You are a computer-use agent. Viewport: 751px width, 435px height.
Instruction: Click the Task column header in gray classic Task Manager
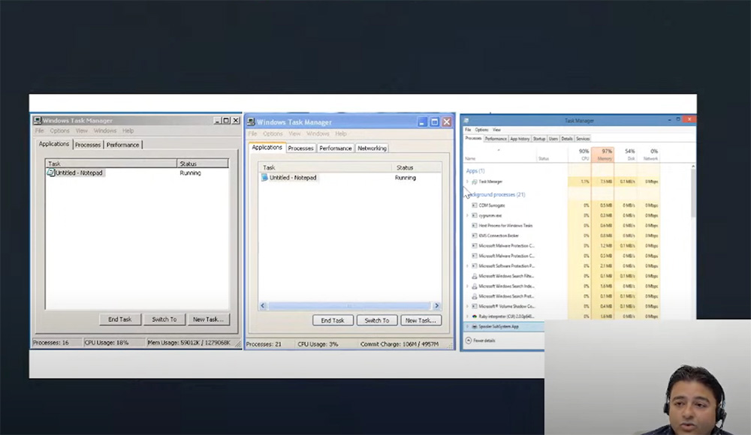click(111, 163)
